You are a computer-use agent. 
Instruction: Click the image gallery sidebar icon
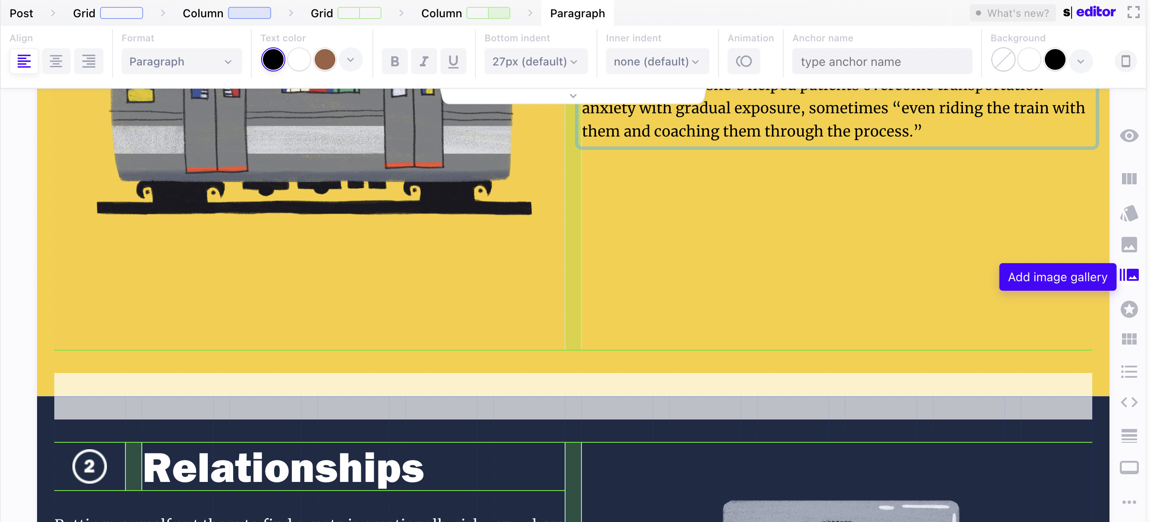point(1129,275)
